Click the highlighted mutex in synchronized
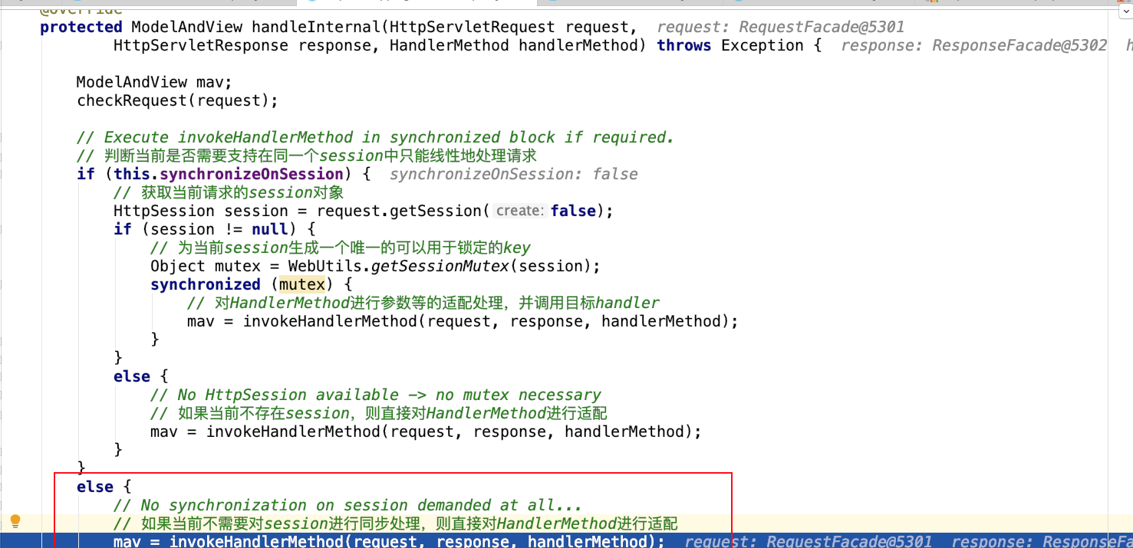The height and width of the screenshot is (548, 1133). click(302, 284)
